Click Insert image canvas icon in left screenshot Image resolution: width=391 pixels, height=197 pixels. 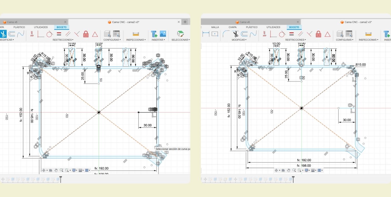click(x=163, y=34)
